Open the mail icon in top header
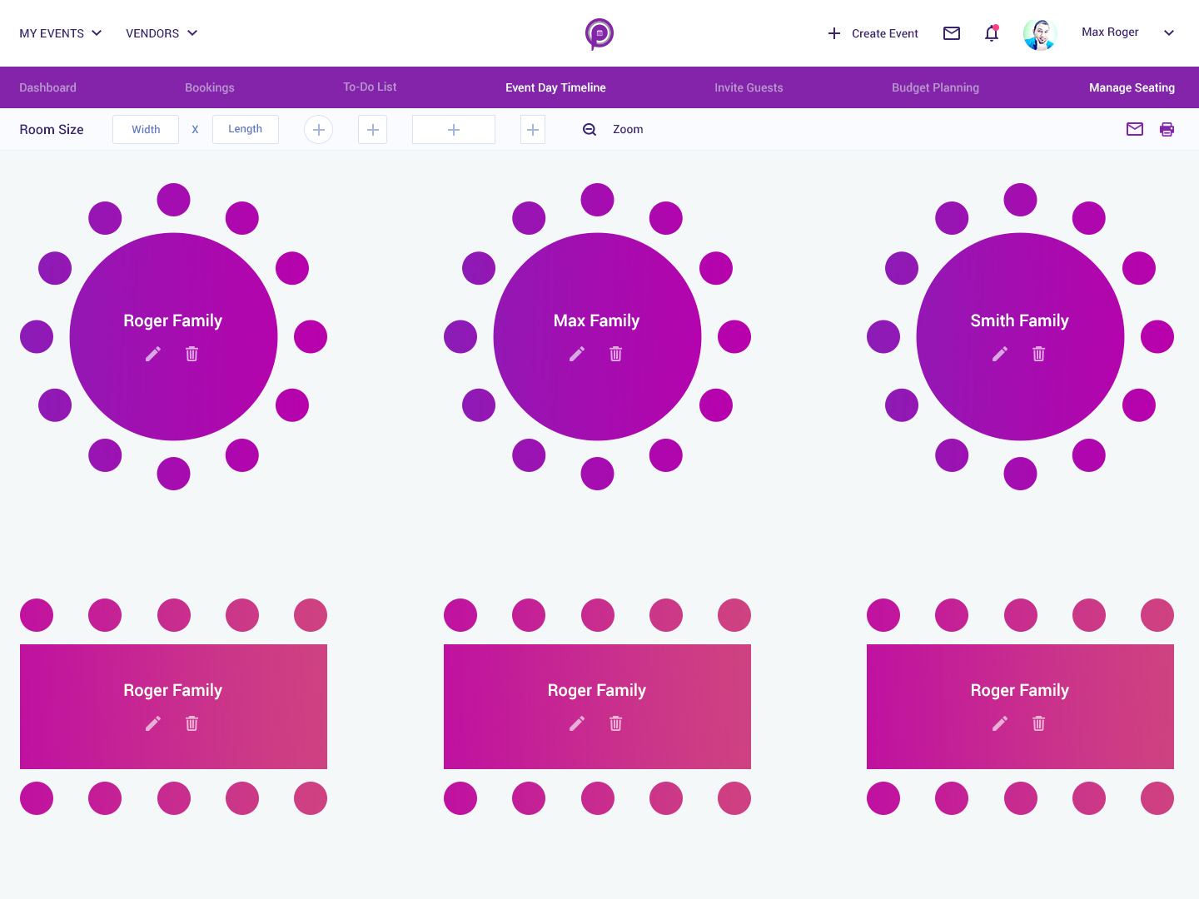Viewport: 1199px width, 899px height. tap(952, 33)
